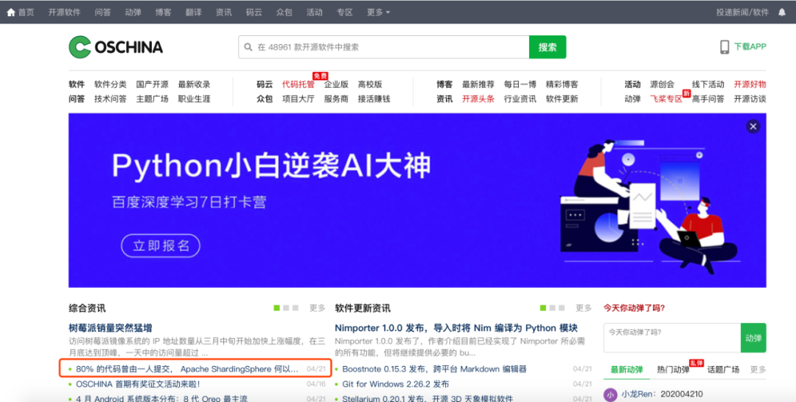Open 主题广场 link
This screenshot has height=402, width=796.
(152, 99)
